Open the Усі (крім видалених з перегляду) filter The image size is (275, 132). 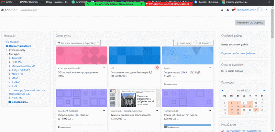pos(78,43)
